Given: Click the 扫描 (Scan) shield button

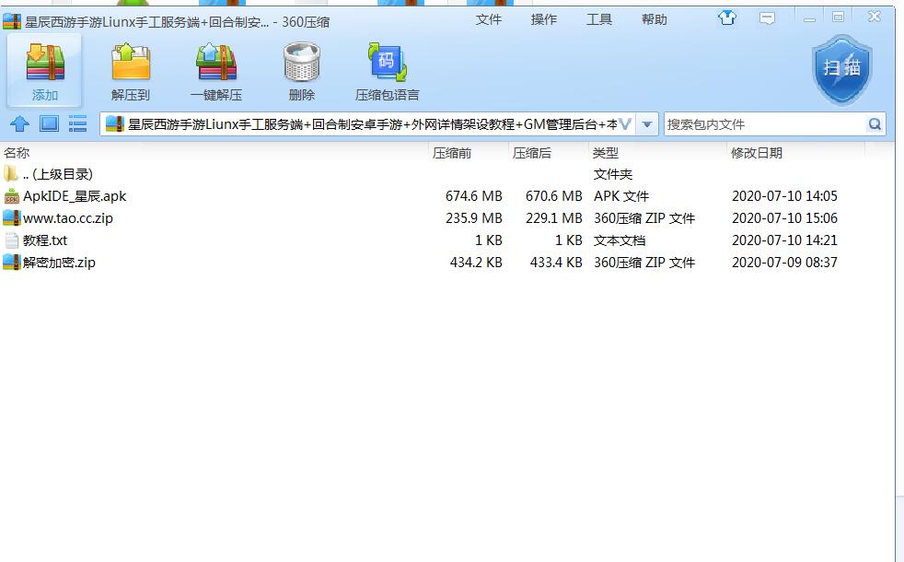Looking at the screenshot, I should pyautogui.click(x=841, y=69).
